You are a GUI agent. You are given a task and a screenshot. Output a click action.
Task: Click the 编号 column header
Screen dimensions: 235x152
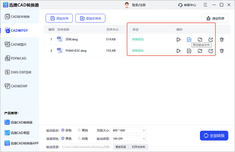point(51,29)
